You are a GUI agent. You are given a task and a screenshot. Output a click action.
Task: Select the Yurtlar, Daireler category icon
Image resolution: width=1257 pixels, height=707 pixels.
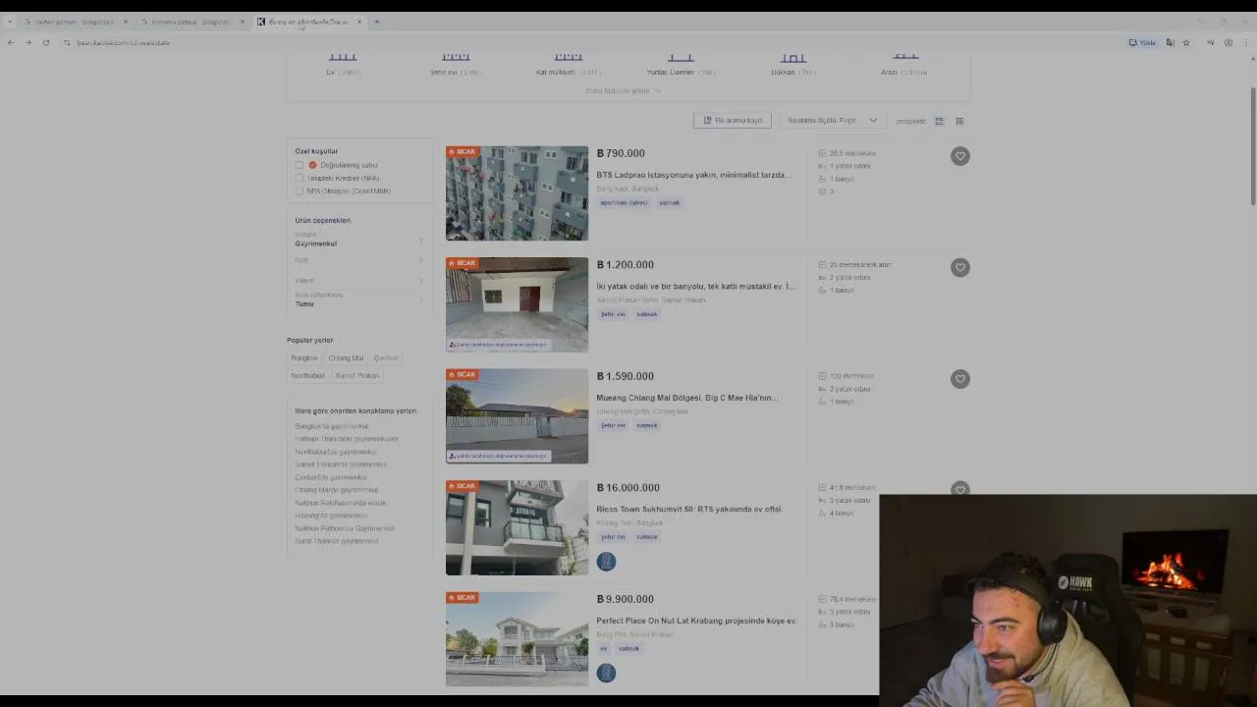[681, 56]
